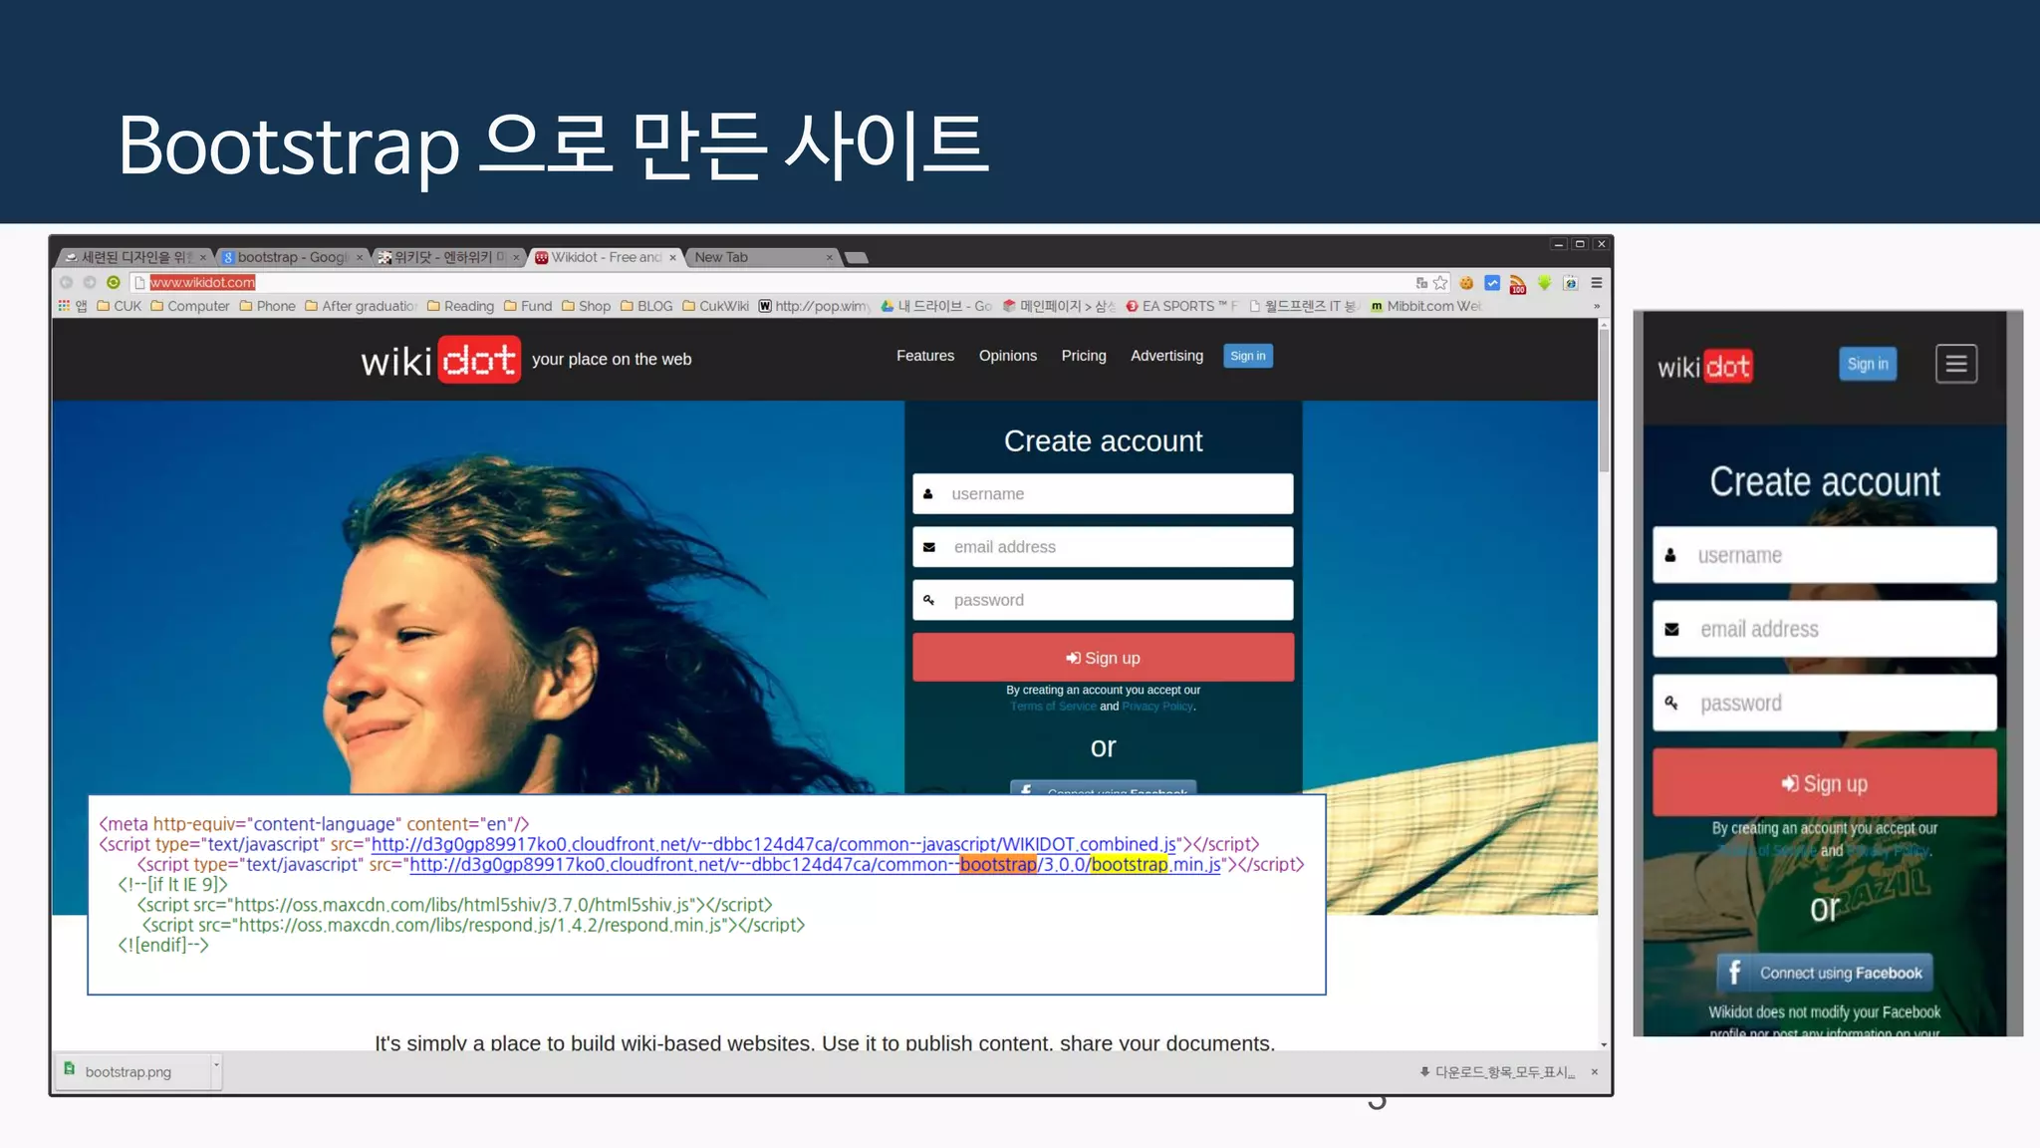Screen dimensions: 2040x1148
Task: Focus the username field in mobile view
Action: (1824, 555)
